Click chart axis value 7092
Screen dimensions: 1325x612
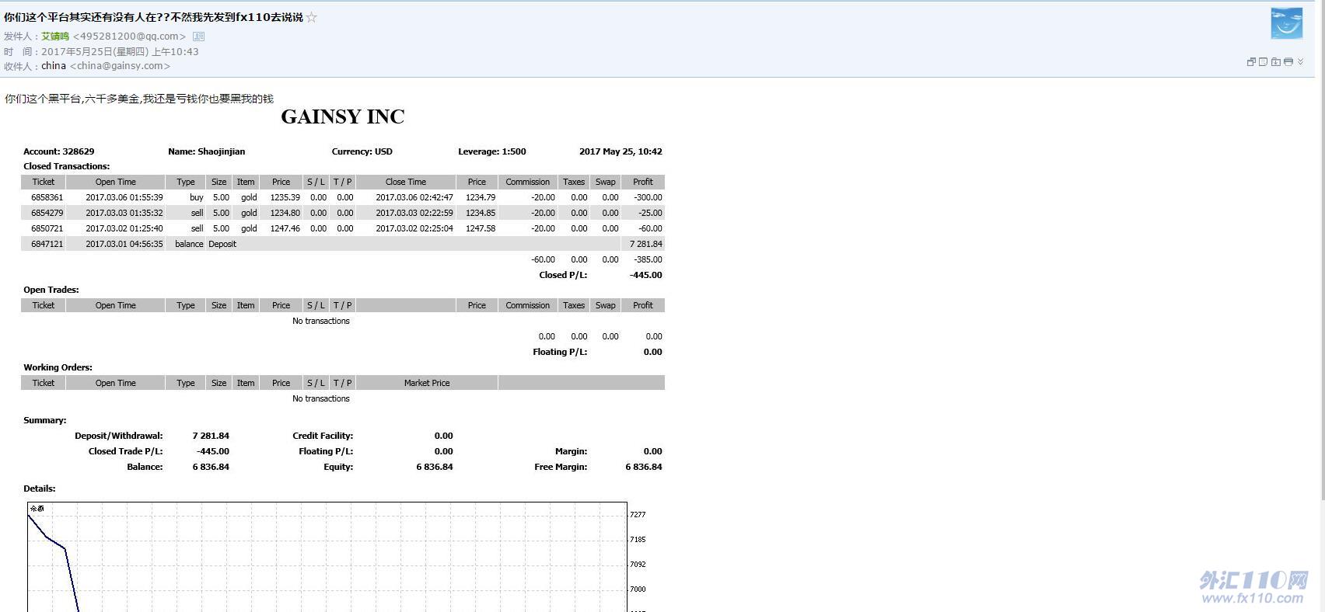coord(638,565)
